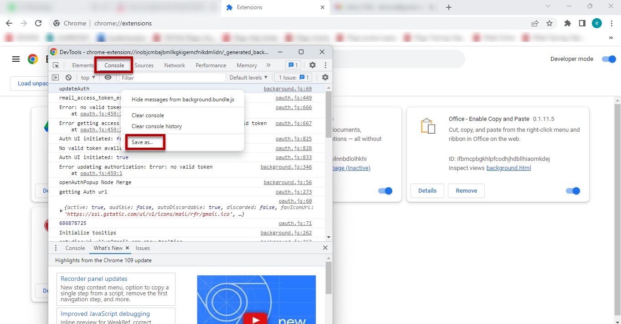Open the top JavaScript context dropdown
Screen dimensions: 621x324
[88, 78]
